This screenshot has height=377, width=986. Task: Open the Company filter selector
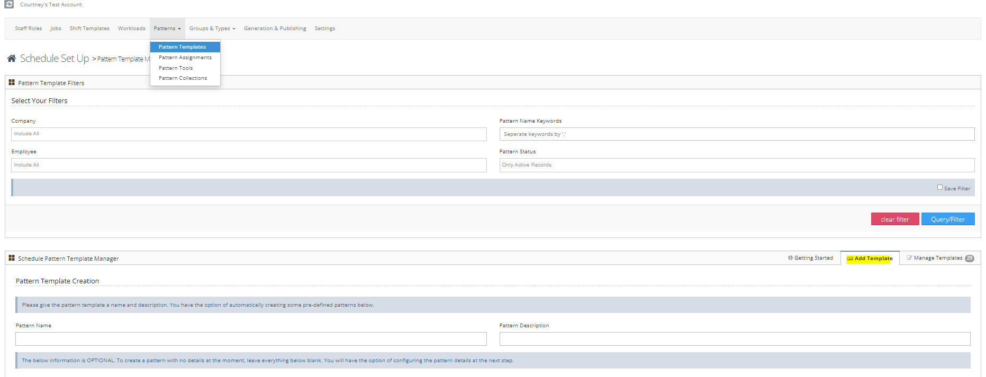click(249, 134)
